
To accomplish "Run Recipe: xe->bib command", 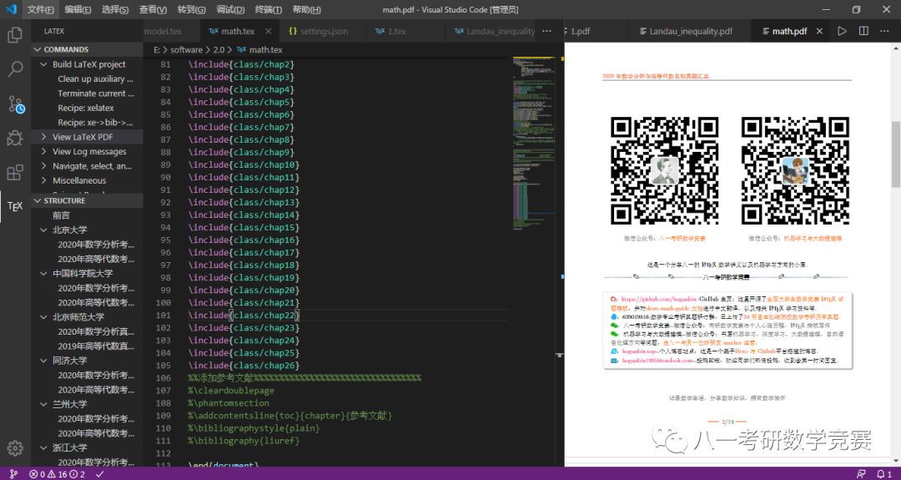I will (95, 122).
